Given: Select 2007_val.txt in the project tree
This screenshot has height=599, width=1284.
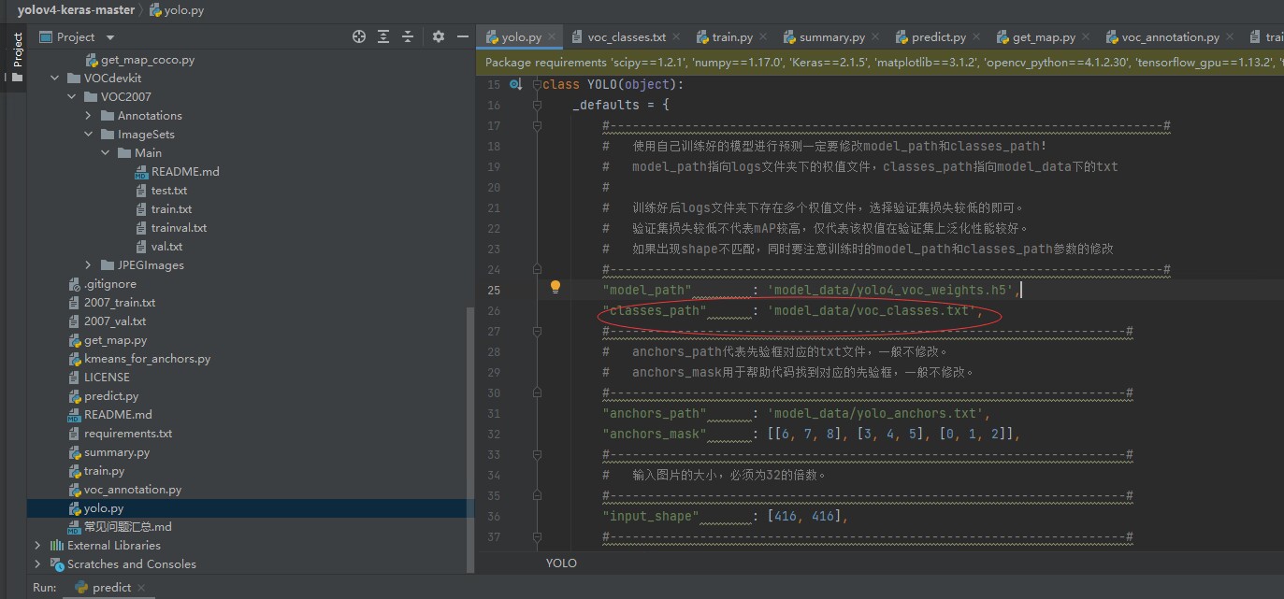Looking at the screenshot, I should (x=115, y=321).
